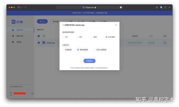179x107 pixels.
Task: Click the 回收站 trash icon
Action: click(13, 42)
